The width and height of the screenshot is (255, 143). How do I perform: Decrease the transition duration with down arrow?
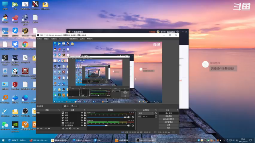pos(156,117)
